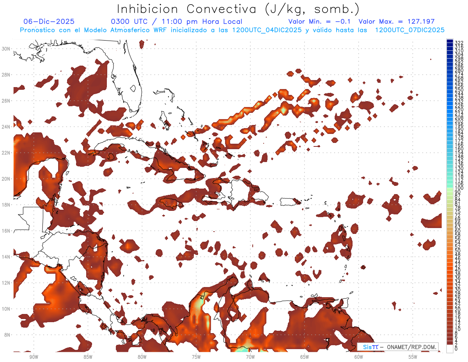
Task: Click the colorbar value label 250
Action: click(459, 90)
